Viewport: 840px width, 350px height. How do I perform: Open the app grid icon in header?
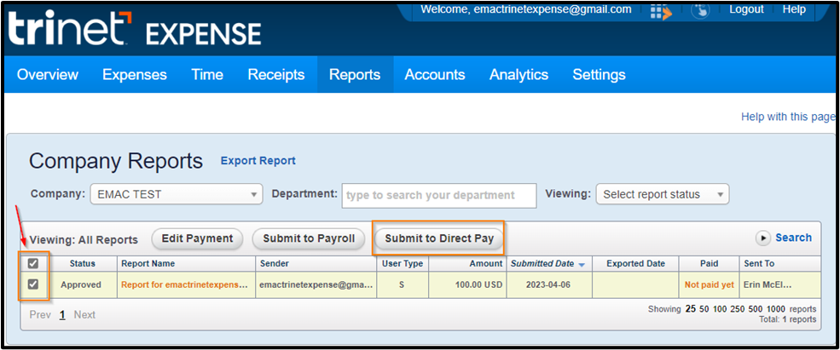pos(661,12)
